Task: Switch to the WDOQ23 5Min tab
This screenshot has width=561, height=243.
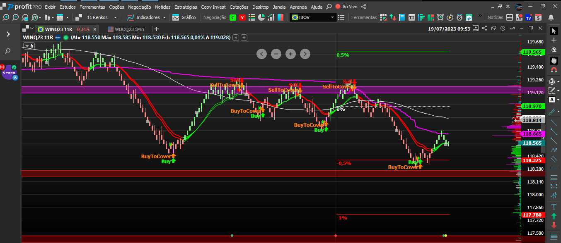Action: [x=126, y=29]
